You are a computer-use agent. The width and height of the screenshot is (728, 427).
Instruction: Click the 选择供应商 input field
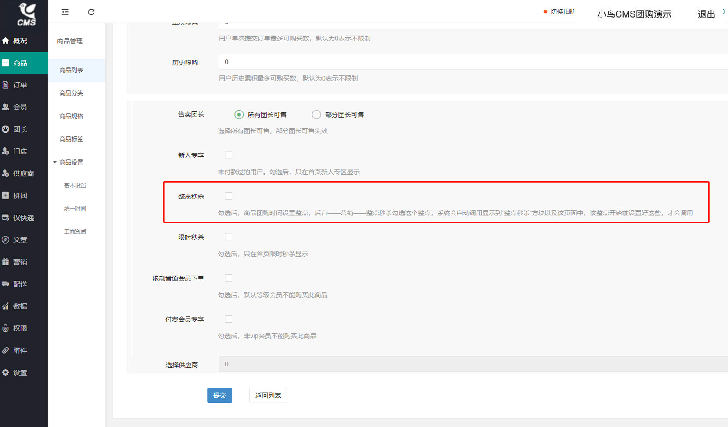(473, 364)
